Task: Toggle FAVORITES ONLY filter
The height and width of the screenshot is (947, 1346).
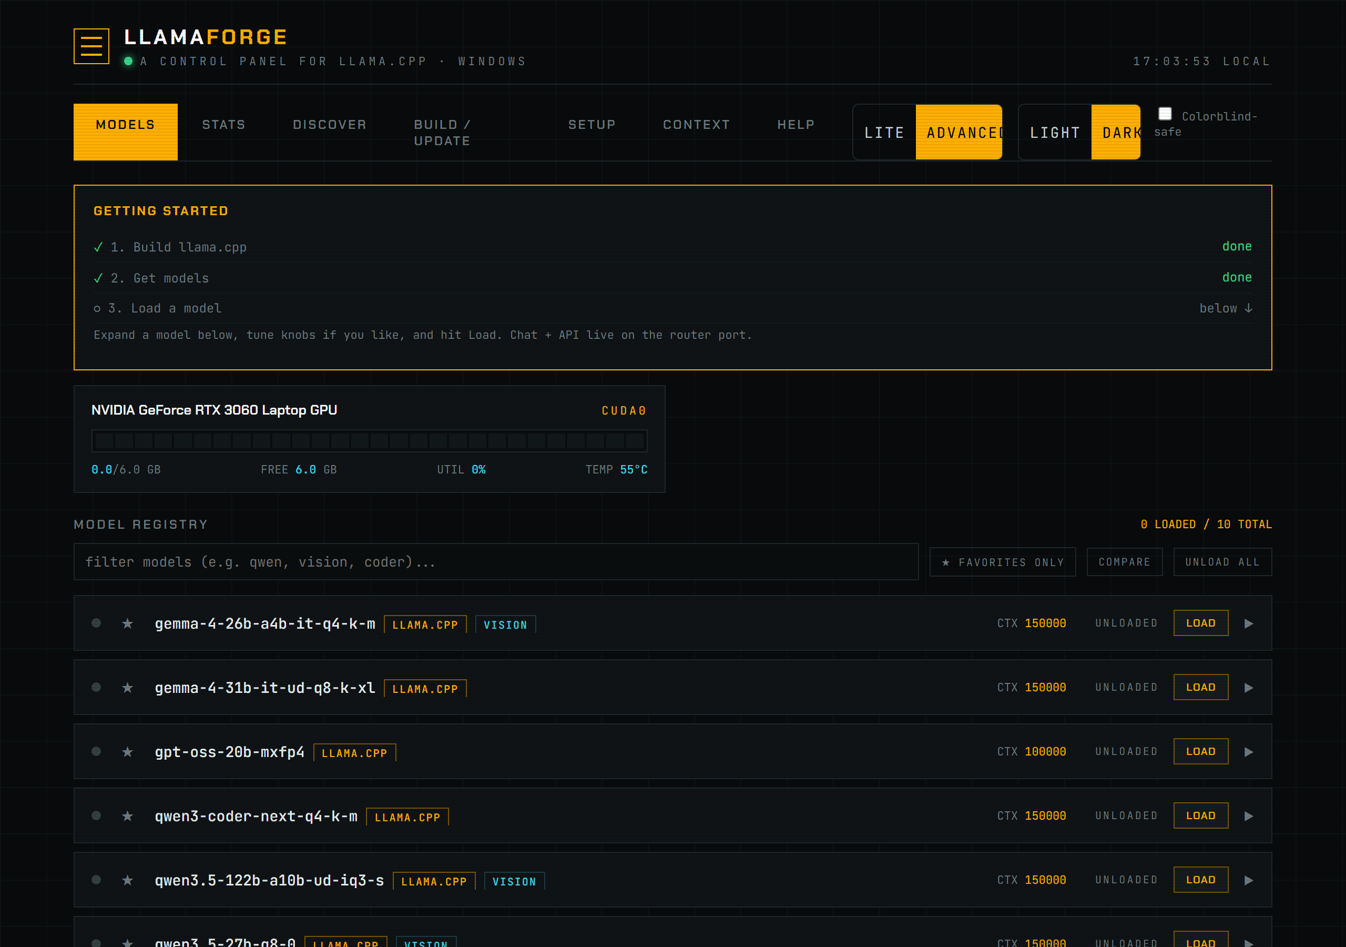Action: coord(1003,562)
